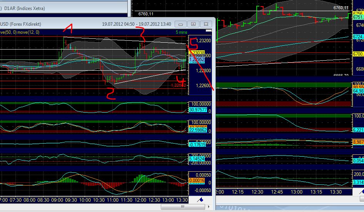The image size is (364, 212).
Task: Click the green 6751 price tag in D1AR chart
Action: tap(358, 18)
